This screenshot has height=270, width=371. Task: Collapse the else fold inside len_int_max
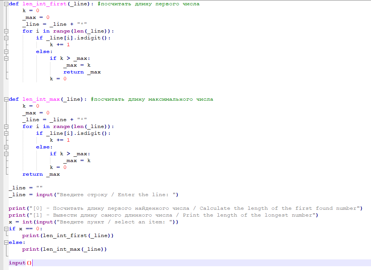pos(6,147)
